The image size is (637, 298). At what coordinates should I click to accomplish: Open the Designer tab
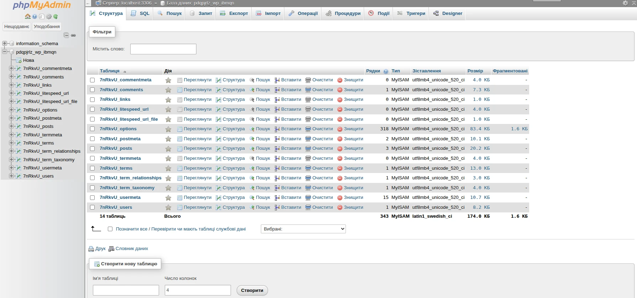click(448, 13)
